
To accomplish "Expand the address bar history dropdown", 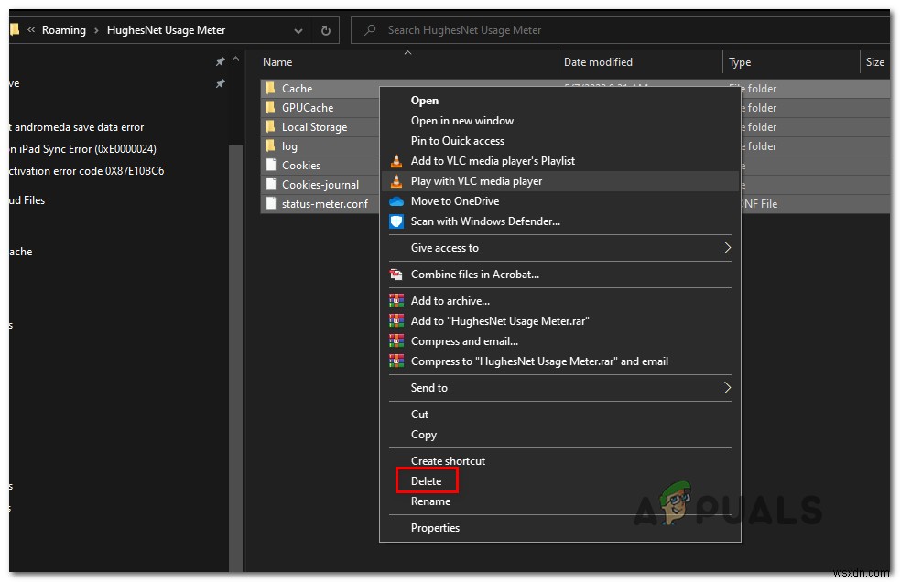I will coord(299,30).
